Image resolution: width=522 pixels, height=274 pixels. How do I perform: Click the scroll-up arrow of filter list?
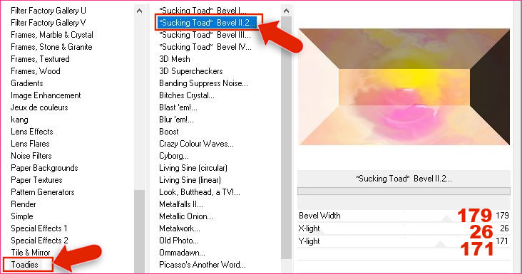(286, 11)
